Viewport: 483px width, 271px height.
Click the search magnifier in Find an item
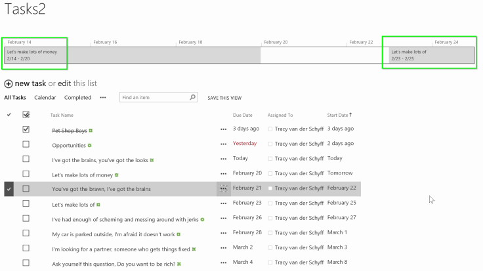point(192,97)
